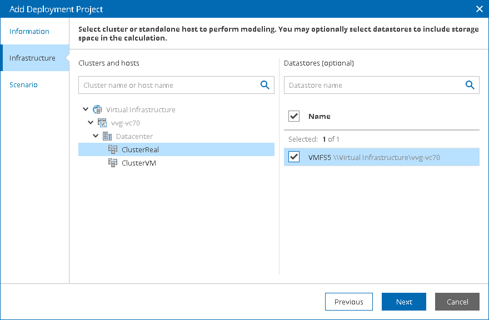Click the Next button
Screen dimensions: 489x320
tap(404, 302)
